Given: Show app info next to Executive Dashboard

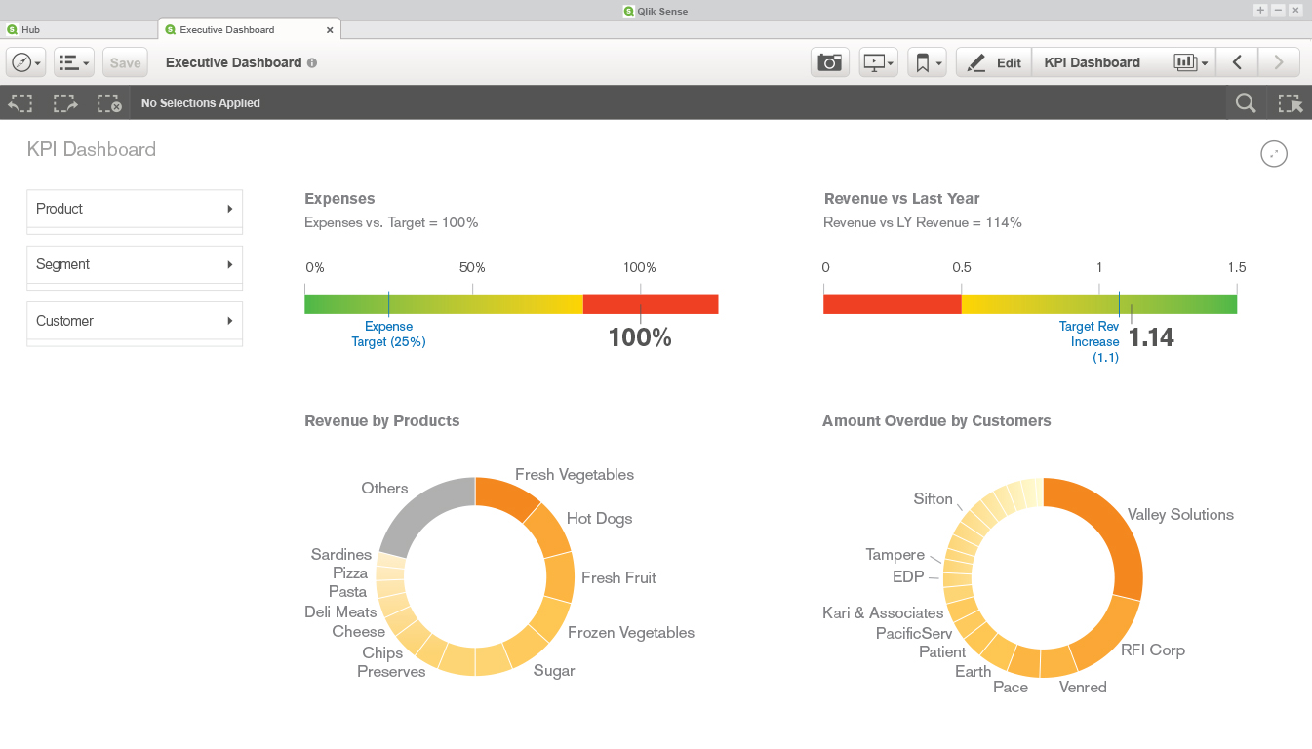Looking at the screenshot, I should (312, 62).
